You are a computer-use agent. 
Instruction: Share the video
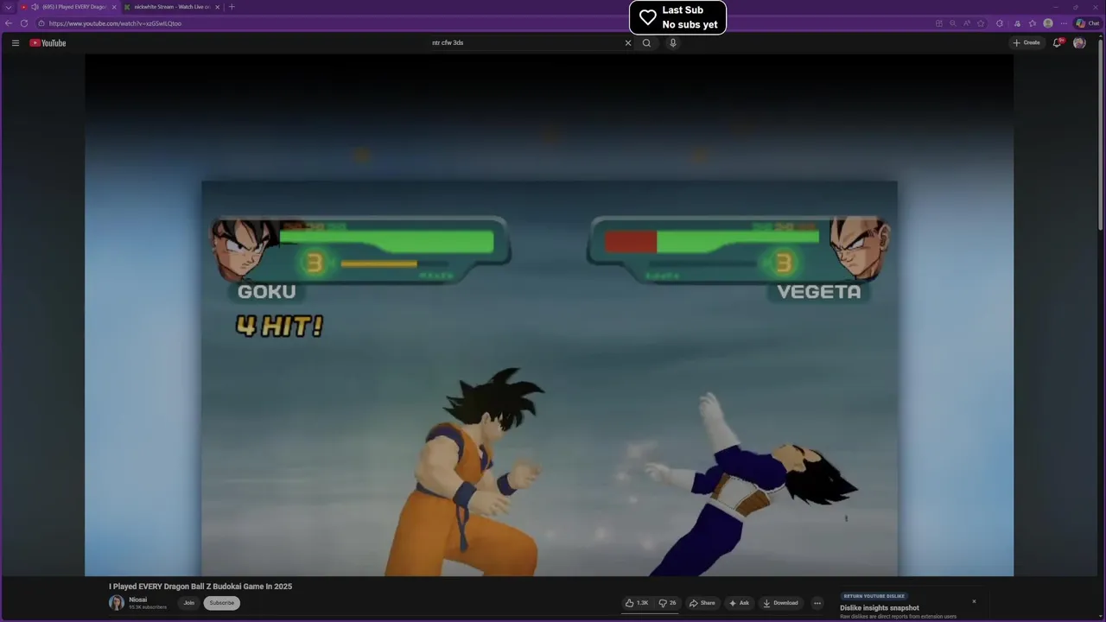click(702, 603)
